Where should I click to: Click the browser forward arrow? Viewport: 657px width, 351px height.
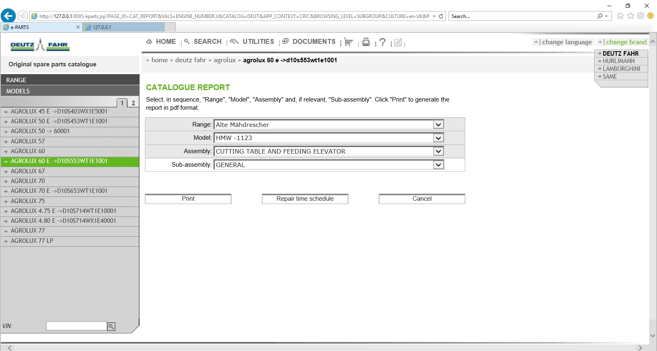click(23, 16)
